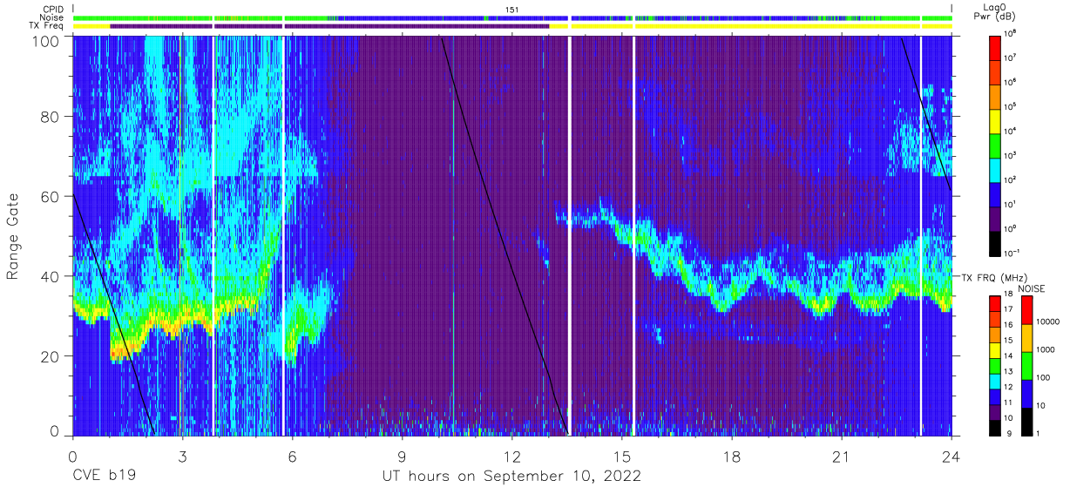This screenshot has height=494, width=1070.
Task: Click the black segment of power colorbar
Action: point(997,242)
